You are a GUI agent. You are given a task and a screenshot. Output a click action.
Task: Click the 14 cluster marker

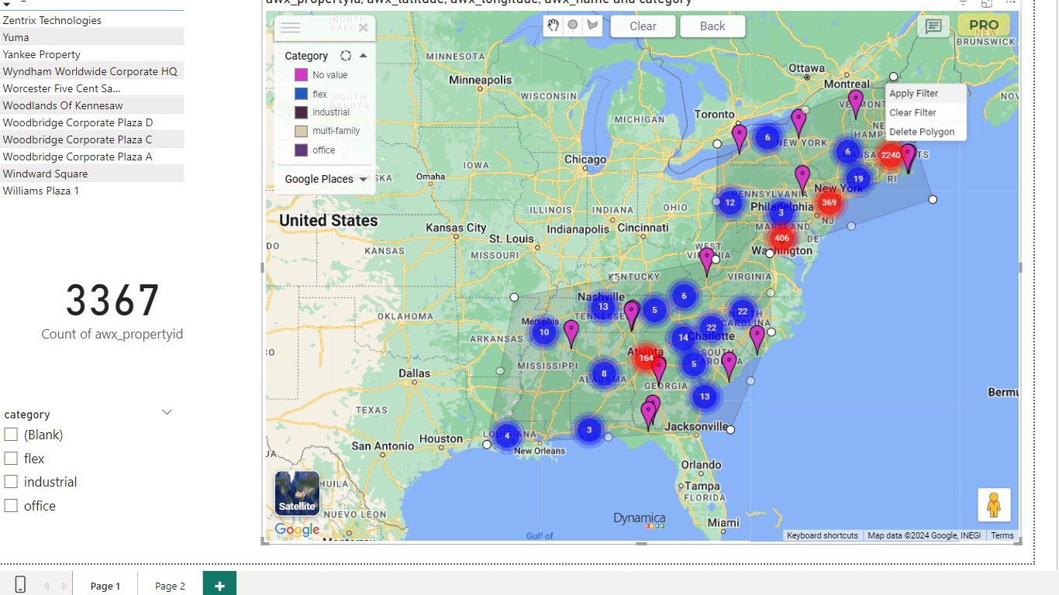(682, 337)
